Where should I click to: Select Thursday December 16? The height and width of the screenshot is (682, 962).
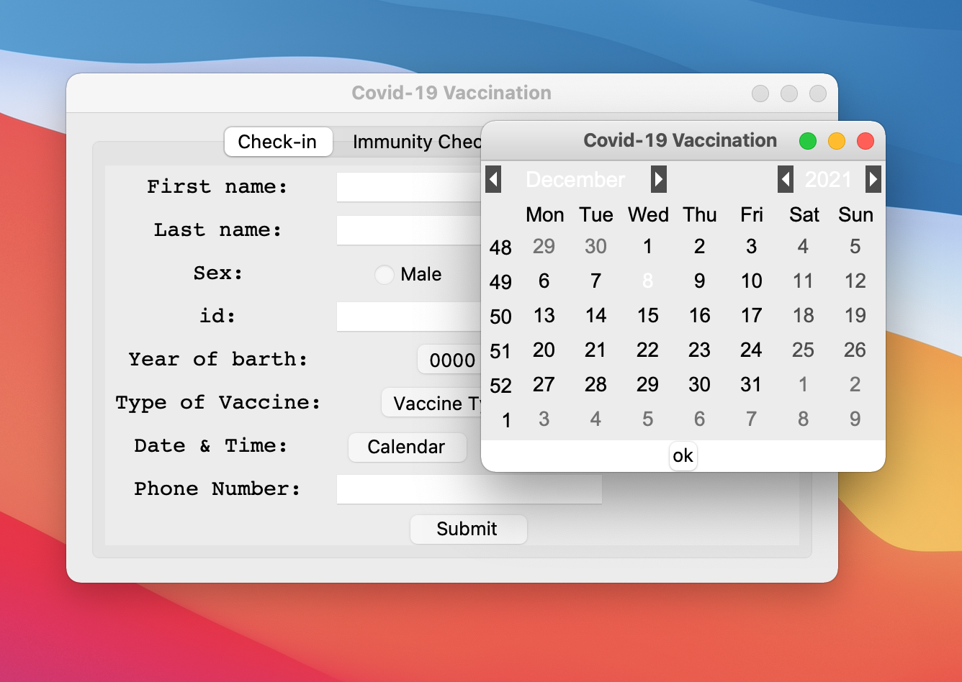pos(700,316)
